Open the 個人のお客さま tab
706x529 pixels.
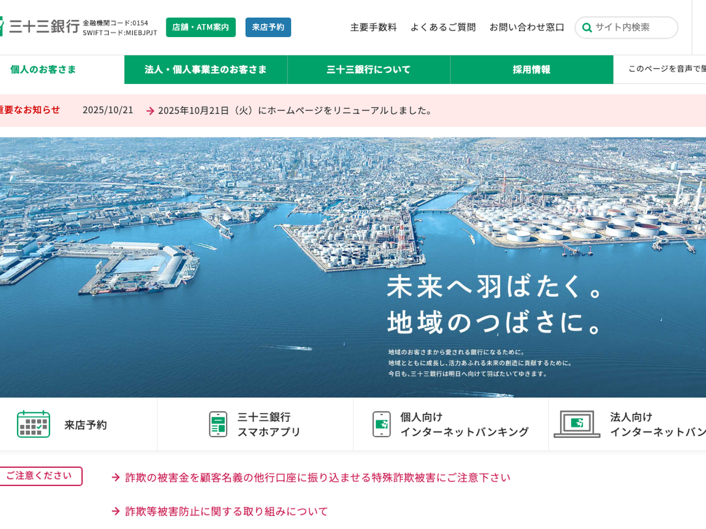click(44, 69)
